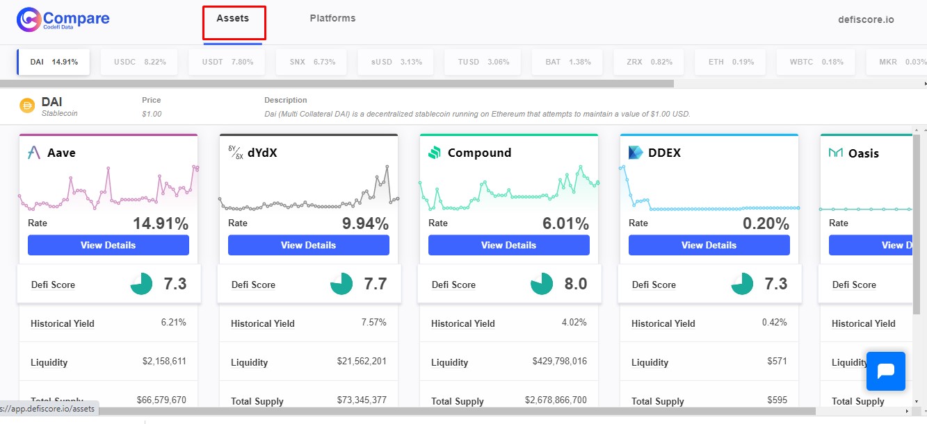Switch to the Platforms tab
Viewport: 927px width, 424px height.
point(332,18)
